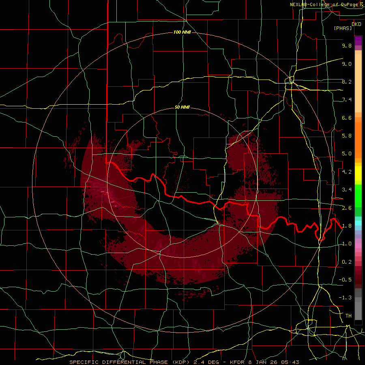Select the 05:43 timestamp
The image size is (365, 365).
tap(290, 362)
